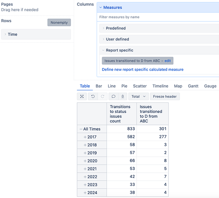
Task: Collapse the All Times minus icon
Action: coord(81,129)
